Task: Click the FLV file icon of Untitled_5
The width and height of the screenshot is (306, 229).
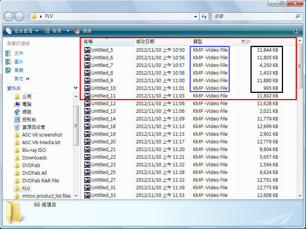Action: coord(87,50)
